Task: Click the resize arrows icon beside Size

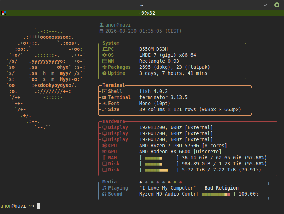Action: (104, 109)
